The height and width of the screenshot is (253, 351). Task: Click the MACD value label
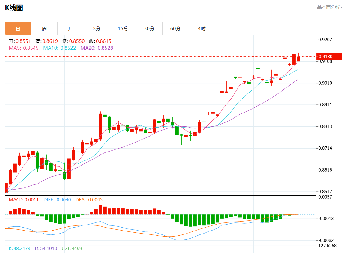click(x=24, y=200)
